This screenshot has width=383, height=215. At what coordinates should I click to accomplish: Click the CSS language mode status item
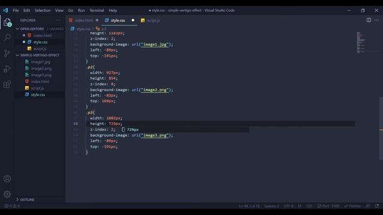309,206
